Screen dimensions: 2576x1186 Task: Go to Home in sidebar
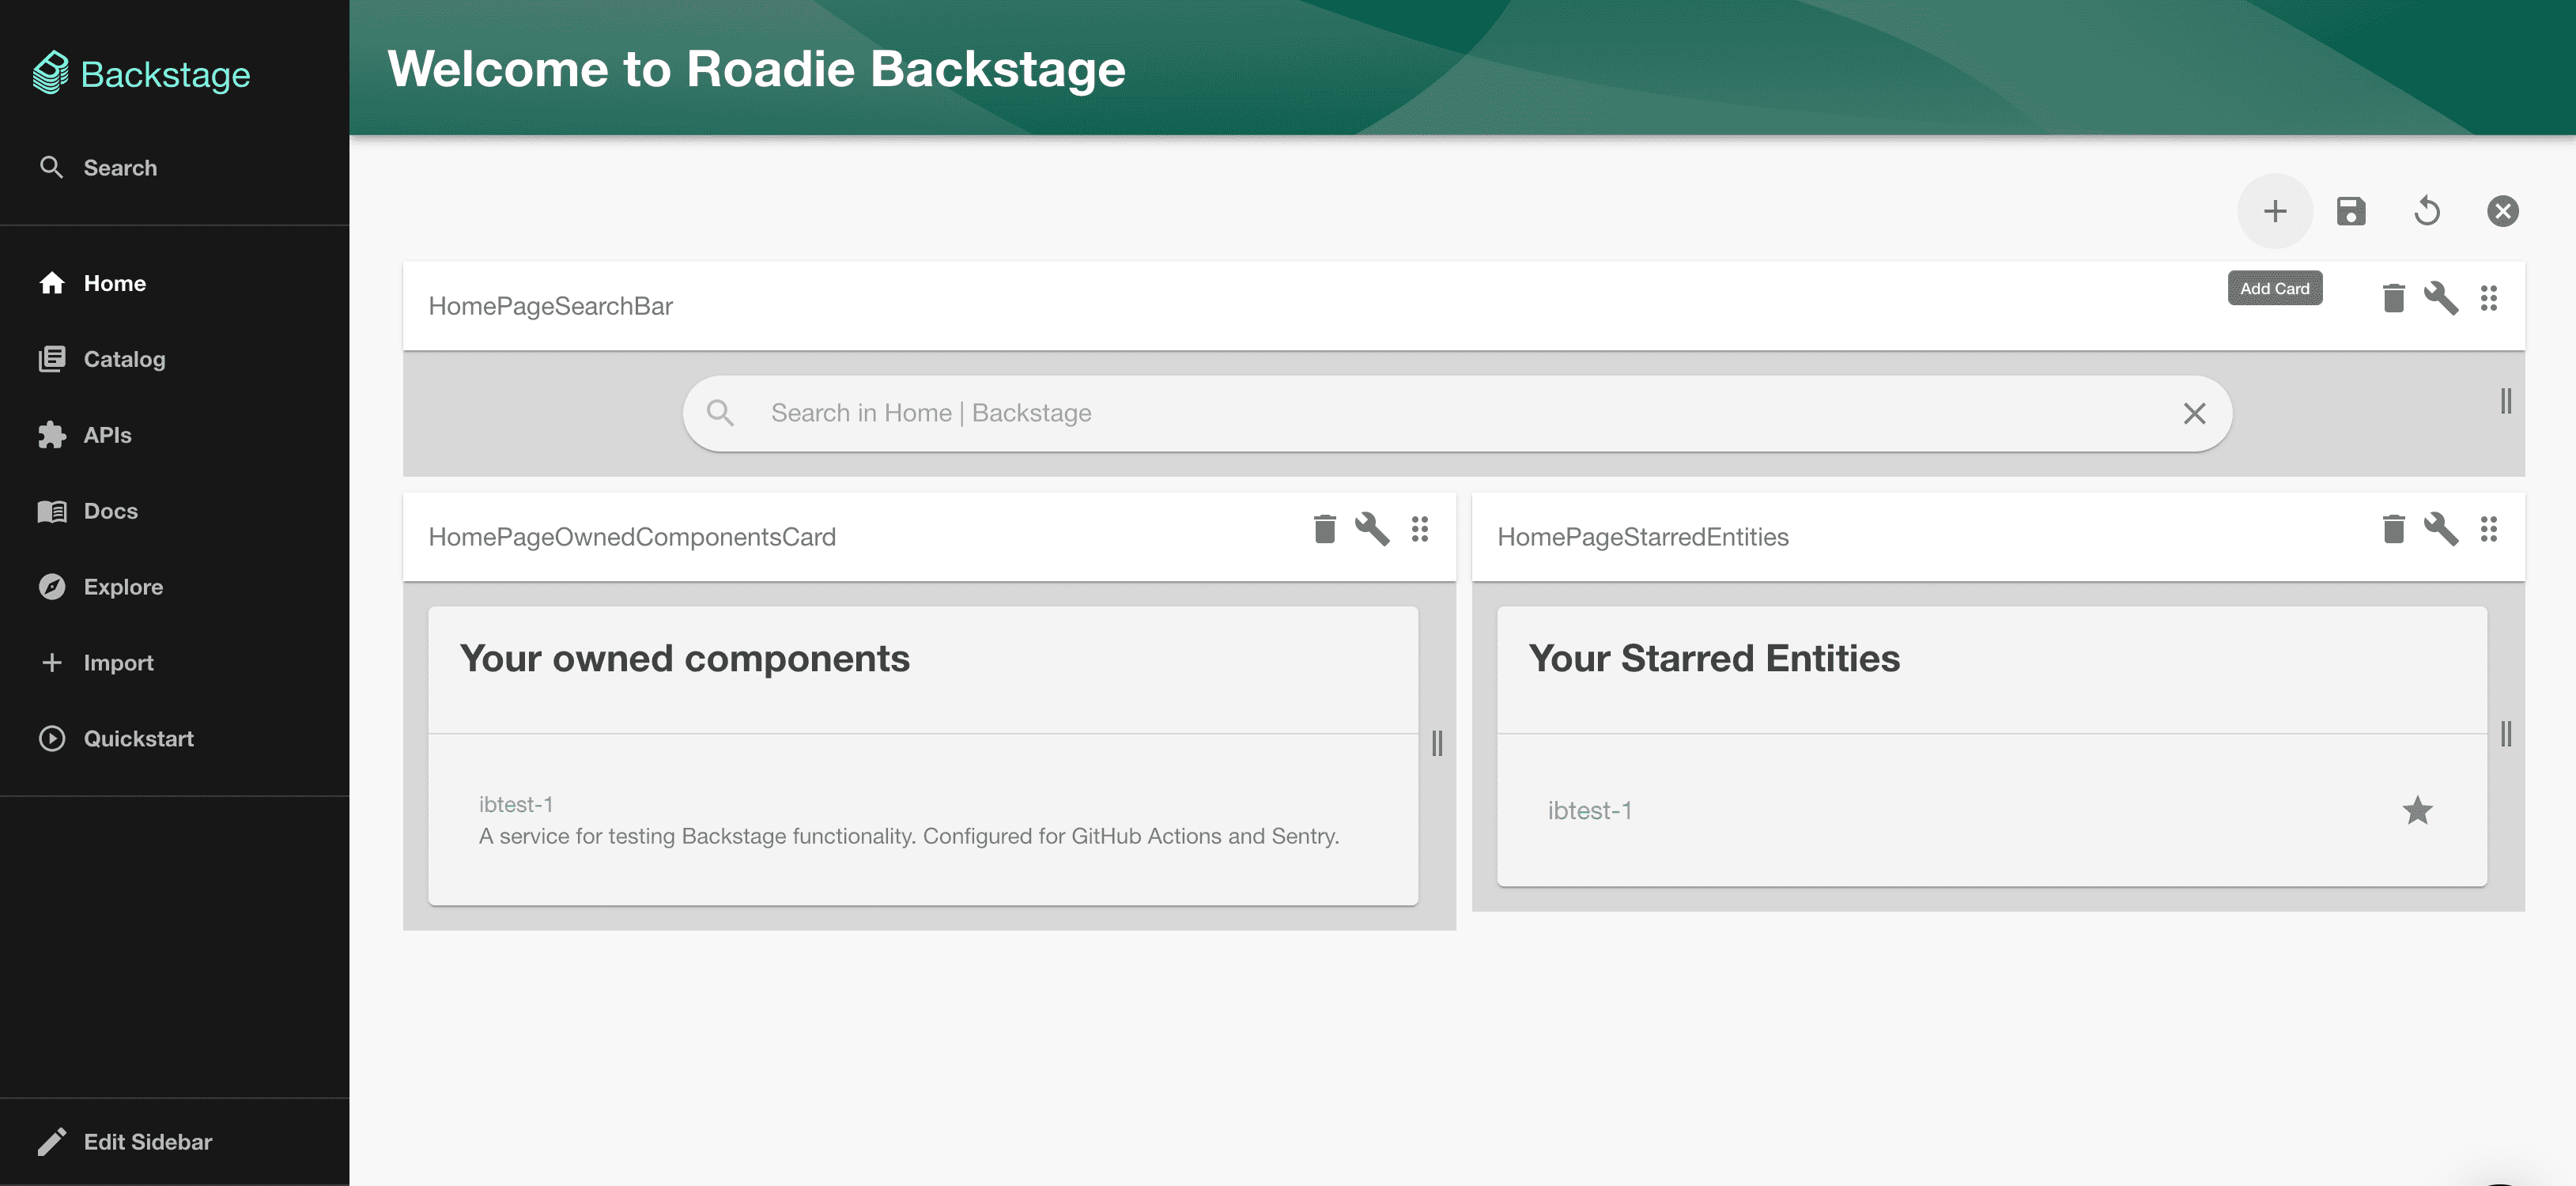(174, 283)
